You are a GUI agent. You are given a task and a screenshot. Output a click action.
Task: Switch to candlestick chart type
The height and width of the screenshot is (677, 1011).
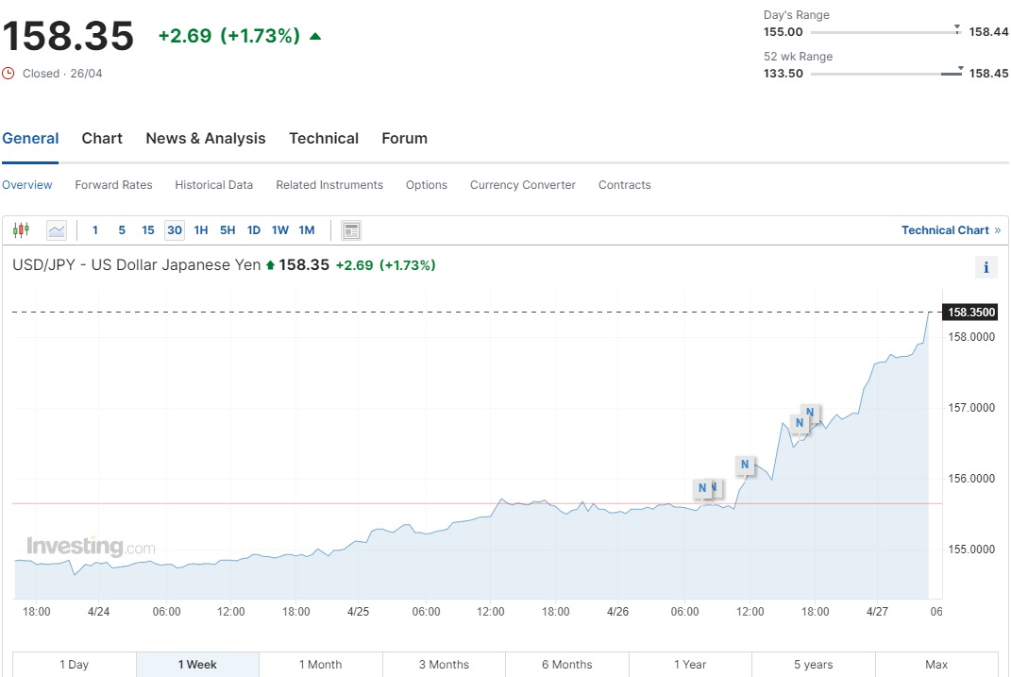click(x=22, y=230)
